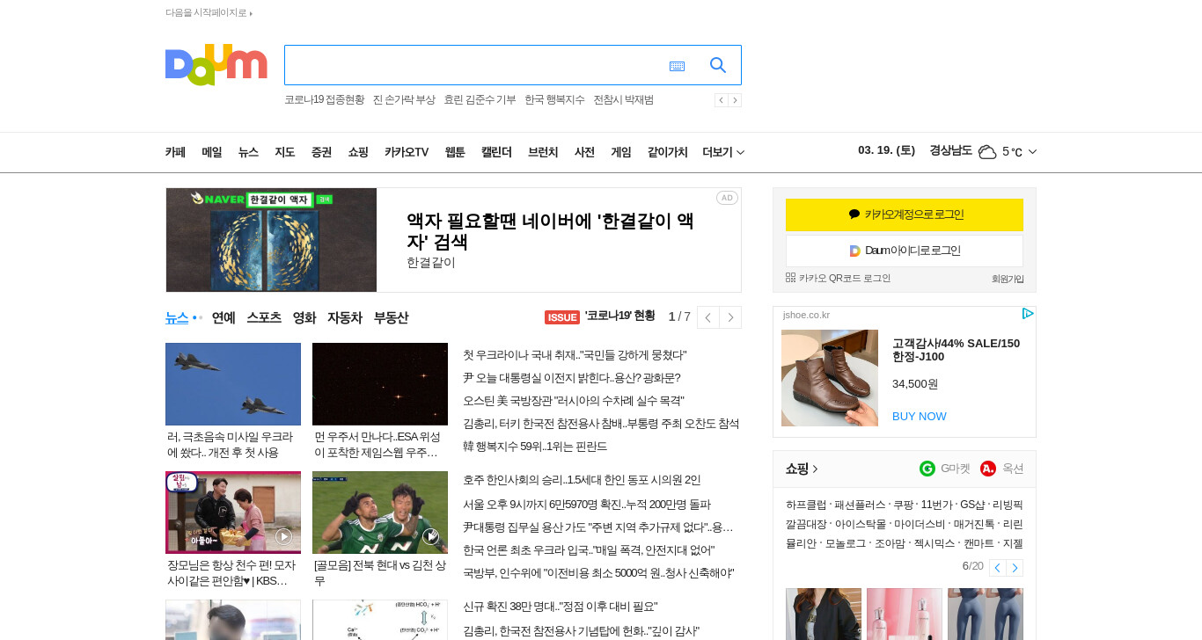Open the 메일 menu
The image size is (1202, 640).
(x=212, y=152)
